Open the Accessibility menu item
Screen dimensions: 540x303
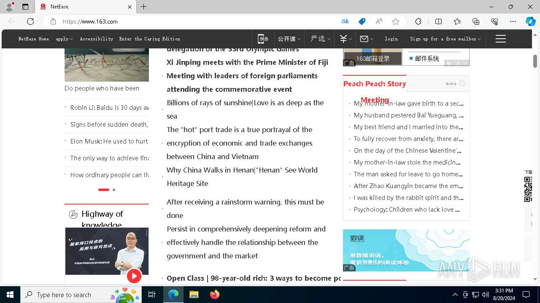tap(97, 39)
